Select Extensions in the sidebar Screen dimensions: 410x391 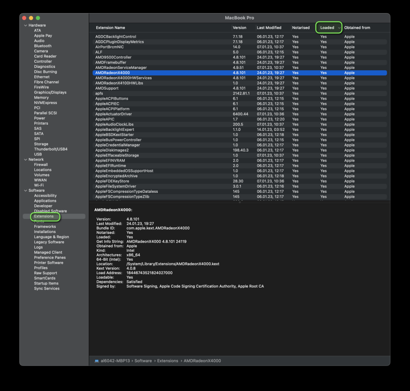(x=44, y=216)
